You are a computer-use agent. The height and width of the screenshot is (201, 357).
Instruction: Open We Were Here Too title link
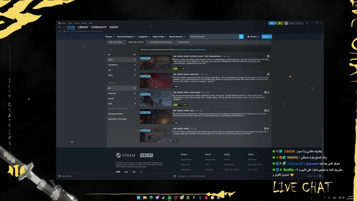(183, 111)
